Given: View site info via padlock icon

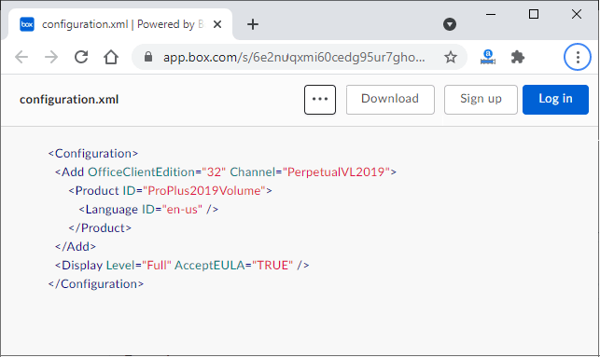Looking at the screenshot, I should tap(148, 58).
